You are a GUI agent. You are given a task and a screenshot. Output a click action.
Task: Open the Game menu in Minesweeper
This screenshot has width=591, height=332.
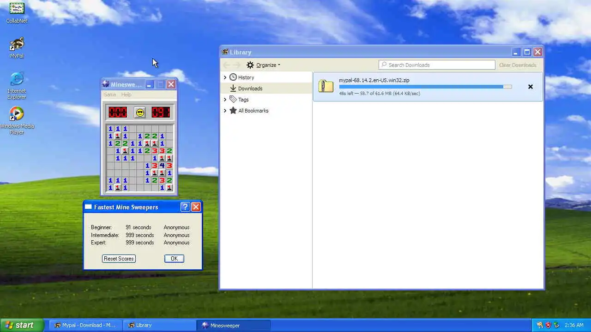click(109, 95)
